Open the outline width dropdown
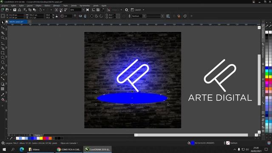This screenshot has height=153, width=272. [x=144, y=16]
